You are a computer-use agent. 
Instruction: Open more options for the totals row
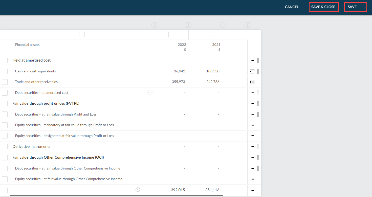(x=252, y=190)
